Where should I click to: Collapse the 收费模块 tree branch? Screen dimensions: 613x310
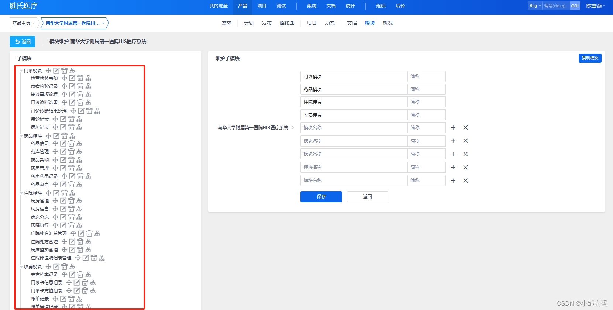point(21,267)
